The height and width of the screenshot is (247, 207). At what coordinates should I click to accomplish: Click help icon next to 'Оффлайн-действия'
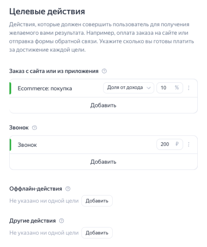pyautogui.click(x=68, y=189)
